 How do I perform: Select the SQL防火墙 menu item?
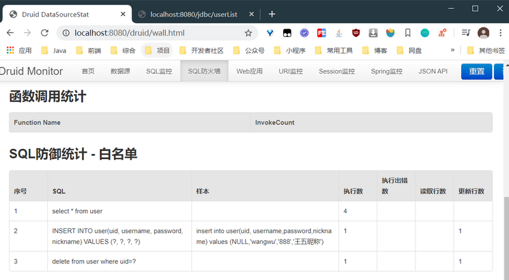(x=204, y=71)
